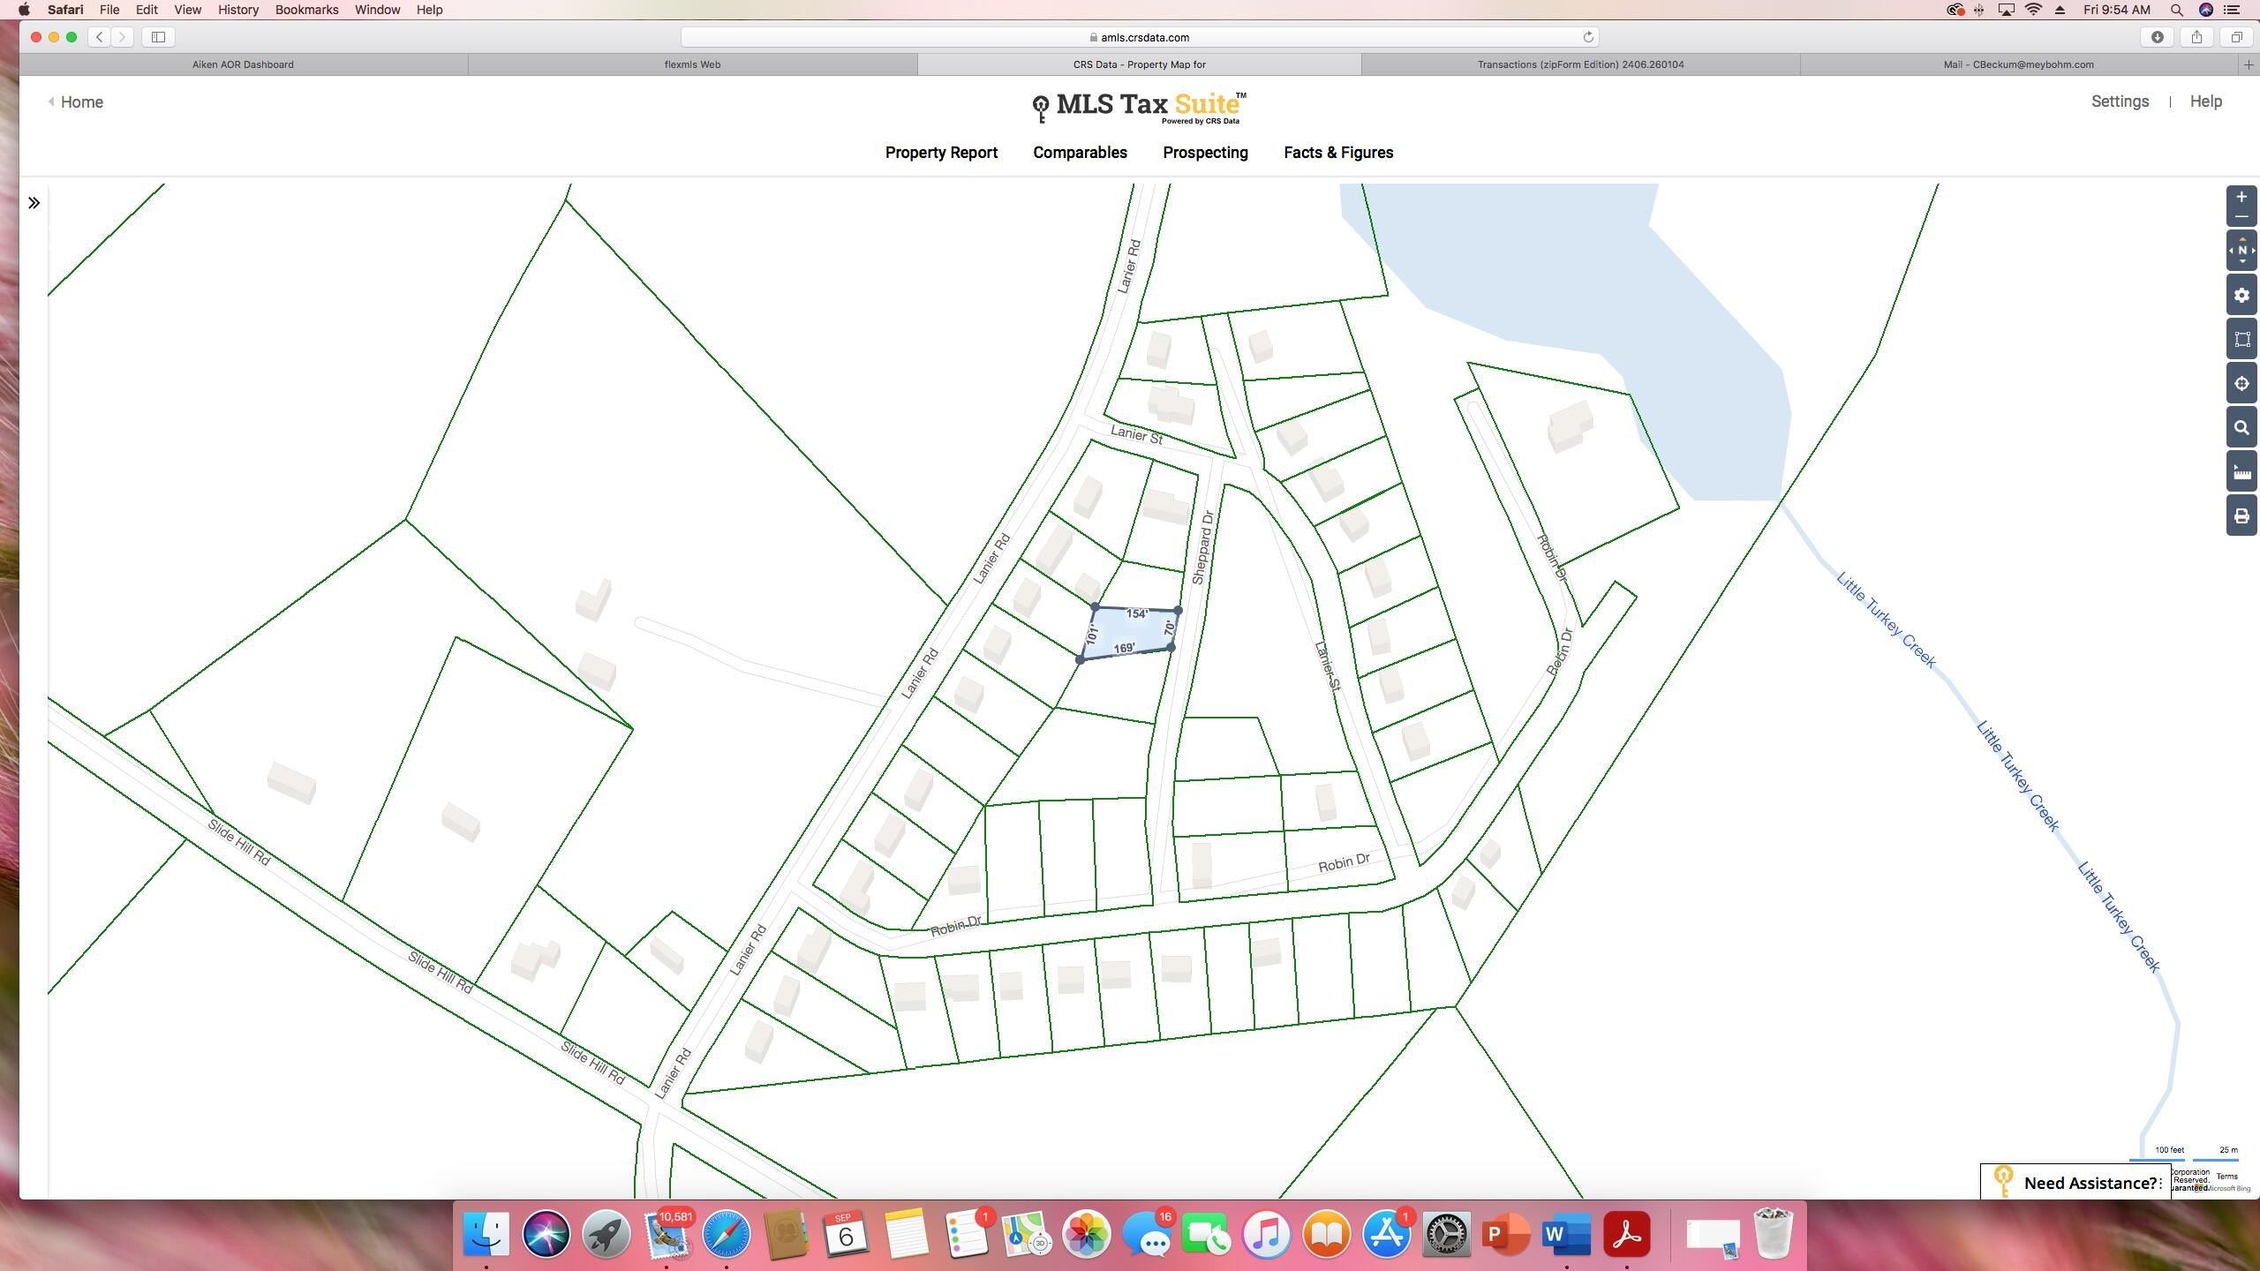Go back in Safari
The image size is (2260, 1271).
click(100, 37)
